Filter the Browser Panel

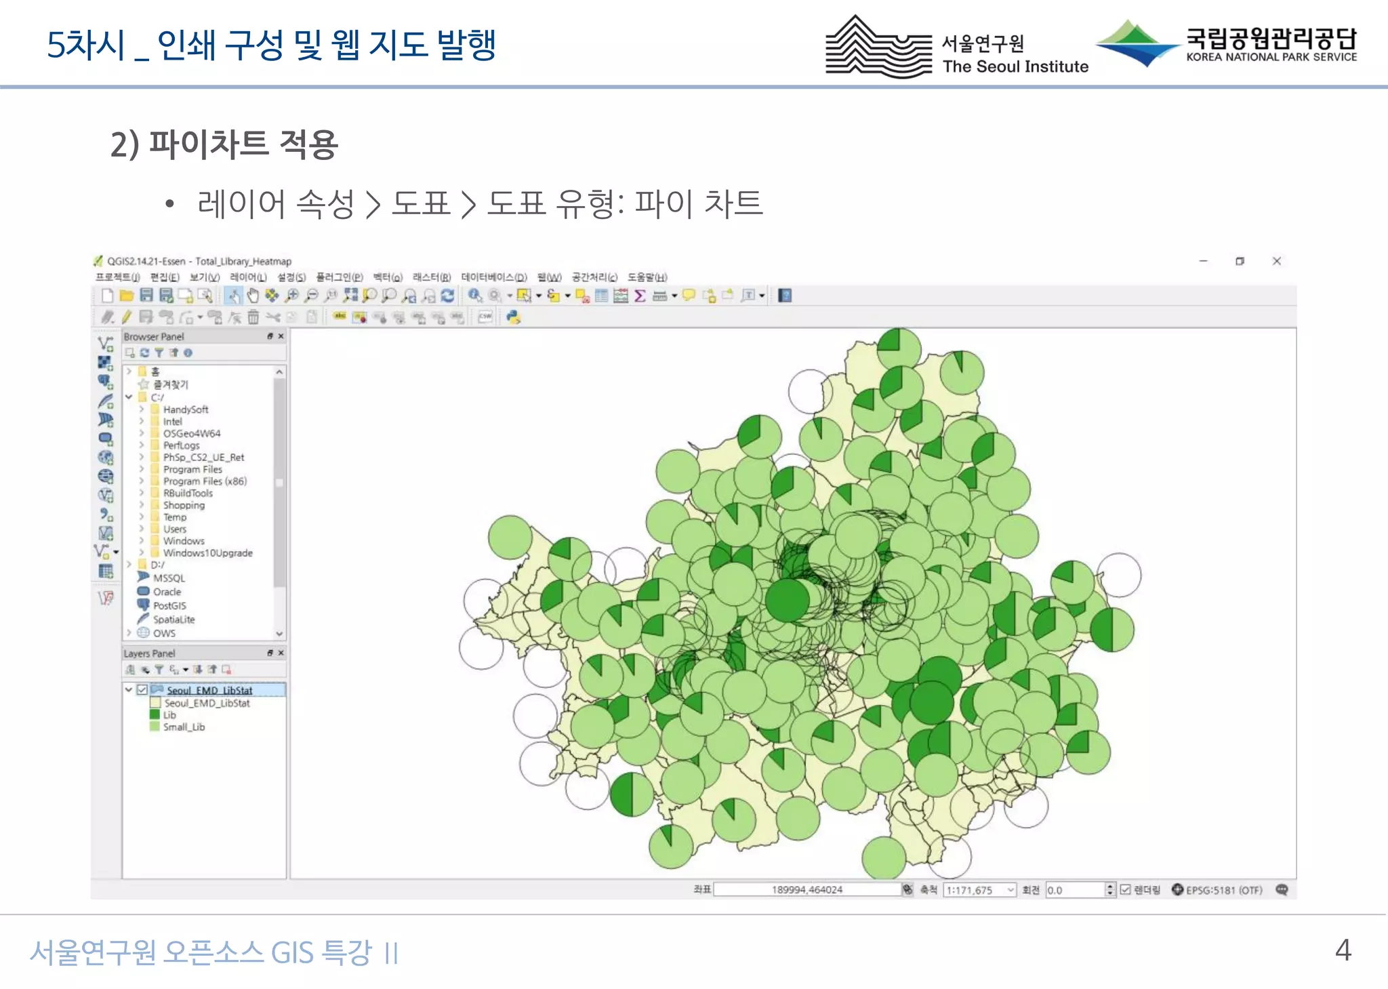click(159, 353)
